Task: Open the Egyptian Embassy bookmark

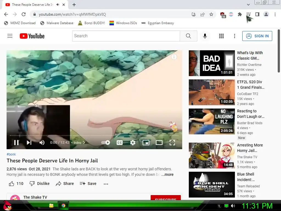Action: coord(158,23)
